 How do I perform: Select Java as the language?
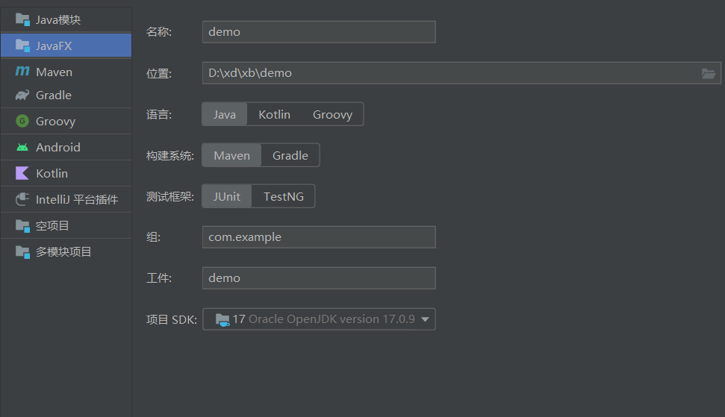pos(224,115)
